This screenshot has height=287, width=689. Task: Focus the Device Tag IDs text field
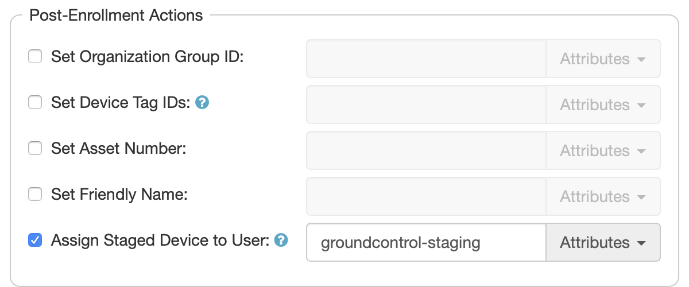tap(426, 104)
